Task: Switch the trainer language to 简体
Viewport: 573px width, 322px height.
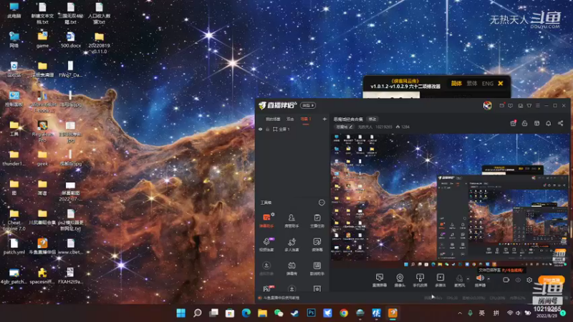Action: coord(456,83)
